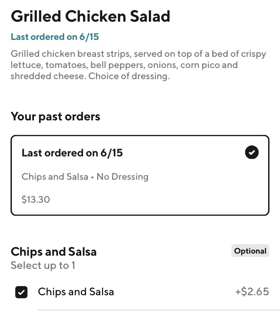Click the bold Chips and Salsa section heading

(54, 252)
